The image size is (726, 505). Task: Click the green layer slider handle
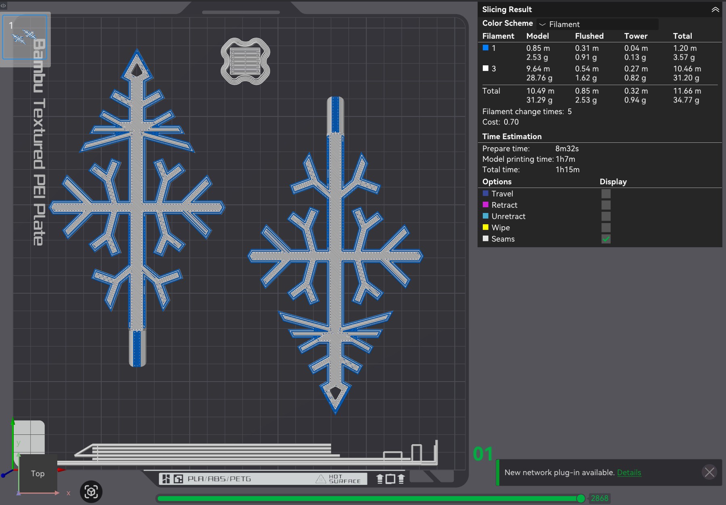point(581,499)
